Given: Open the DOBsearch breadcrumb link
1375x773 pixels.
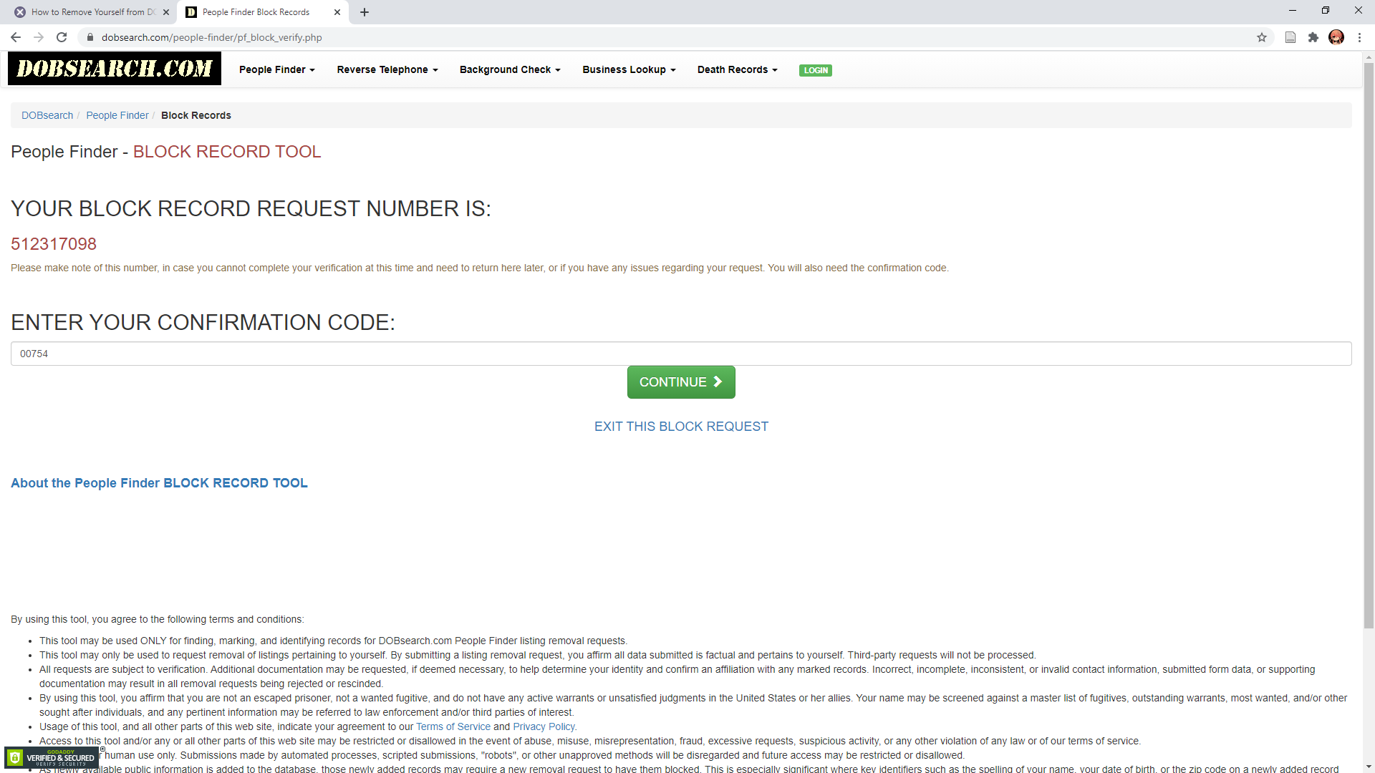Looking at the screenshot, I should 47,115.
